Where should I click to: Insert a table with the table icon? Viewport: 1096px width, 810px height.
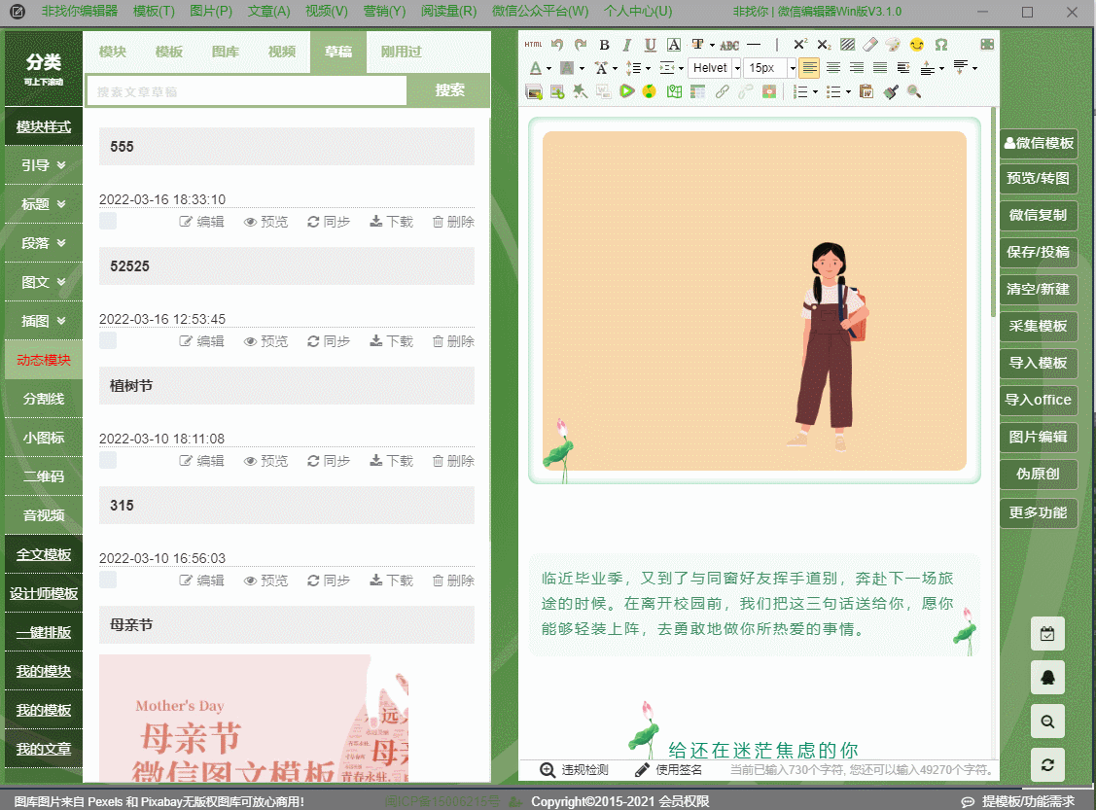697,91
